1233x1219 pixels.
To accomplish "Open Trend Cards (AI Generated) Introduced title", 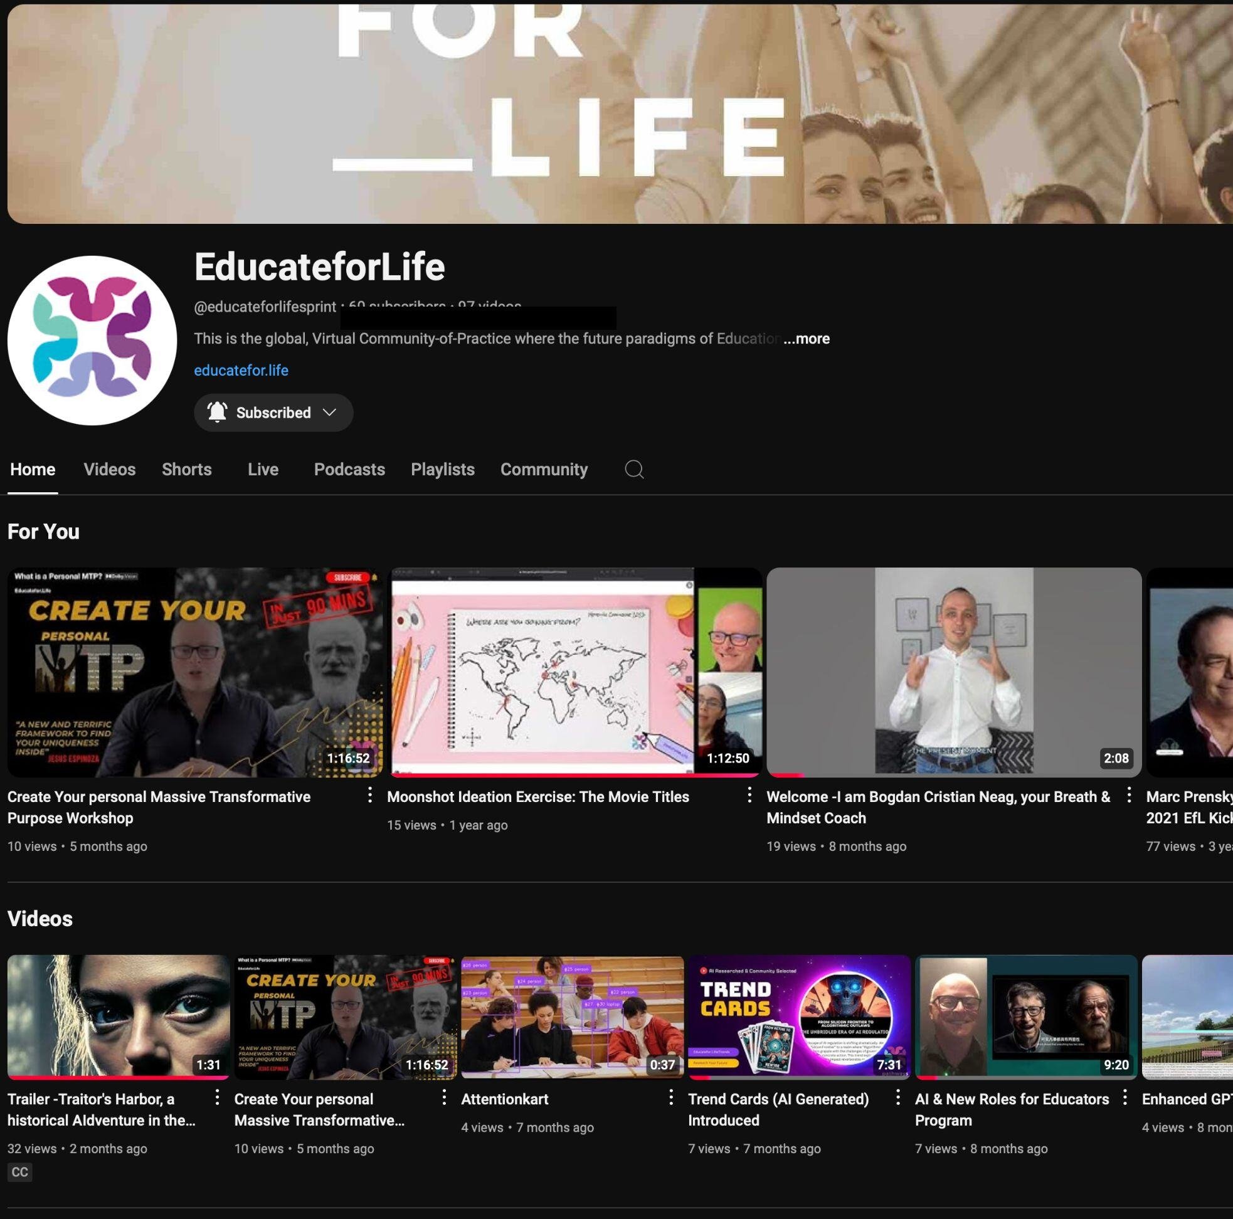I will pyautogui.click(x=778, y=1109).
